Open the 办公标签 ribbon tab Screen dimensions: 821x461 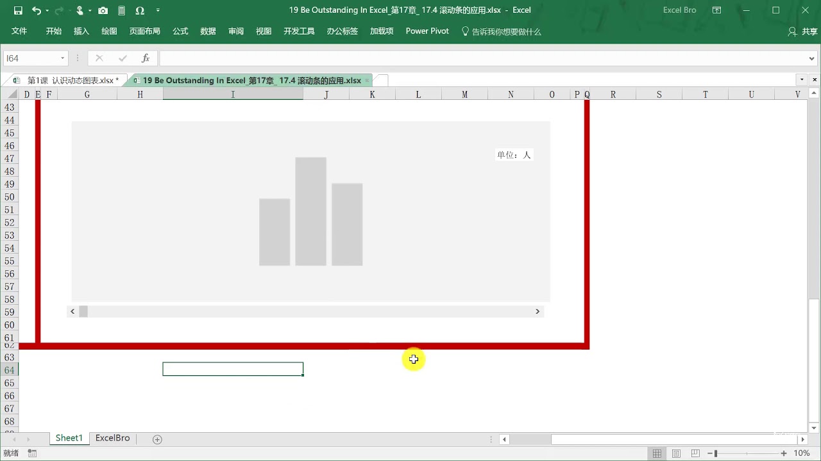343,31
